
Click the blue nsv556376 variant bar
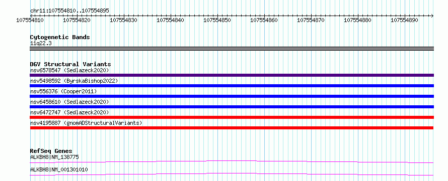coord(232,96)
